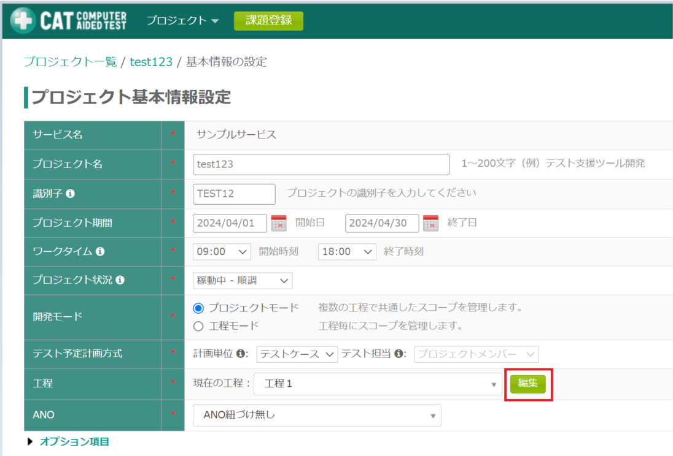The height and width of the screenshot is (456, 673).
Task: Click info icon next to ワークタイム
Action: tap(100, 252)
